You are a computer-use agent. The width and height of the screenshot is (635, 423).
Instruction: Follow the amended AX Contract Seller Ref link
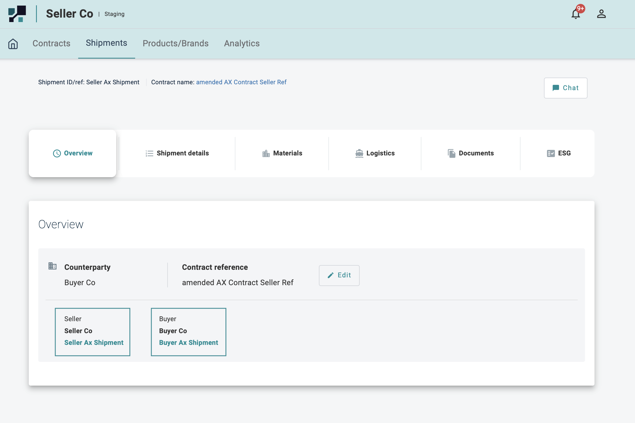click(241, 82)
